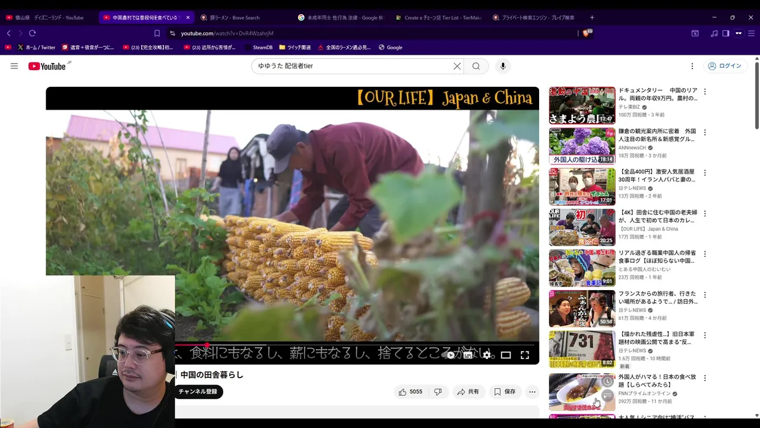Clear the YouTube search box text

click(x=457, y=66)
